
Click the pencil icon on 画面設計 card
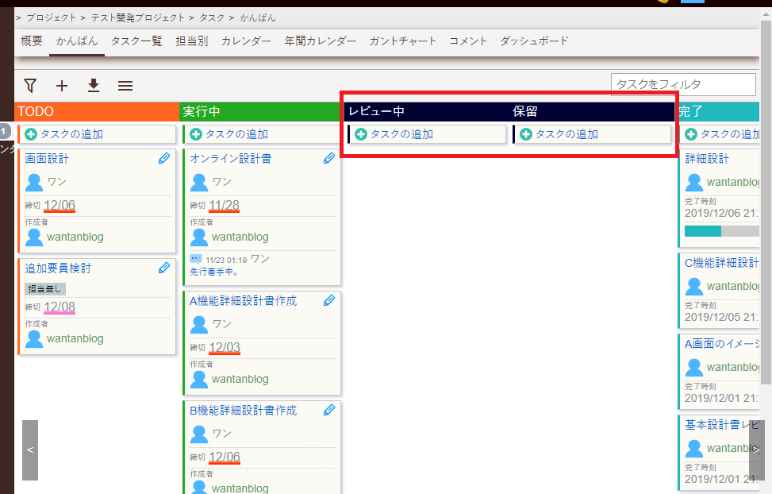click(x=164, y=158)
